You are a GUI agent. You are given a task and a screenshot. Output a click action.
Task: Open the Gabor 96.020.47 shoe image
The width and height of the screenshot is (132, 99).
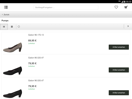point(13,94)
